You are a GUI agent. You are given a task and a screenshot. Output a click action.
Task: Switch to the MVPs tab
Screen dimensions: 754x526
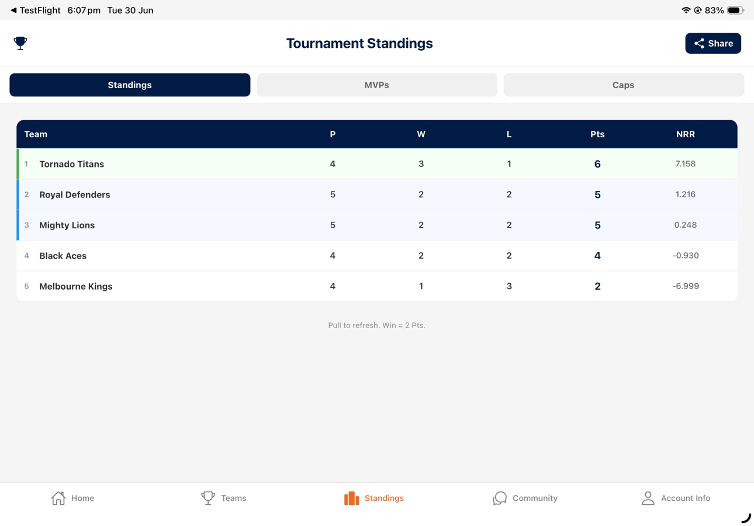click(376, 85)
